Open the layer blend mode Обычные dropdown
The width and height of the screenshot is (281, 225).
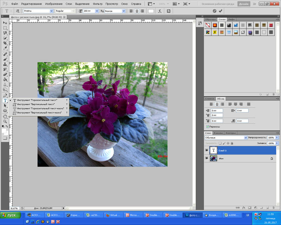coord(245,138)
